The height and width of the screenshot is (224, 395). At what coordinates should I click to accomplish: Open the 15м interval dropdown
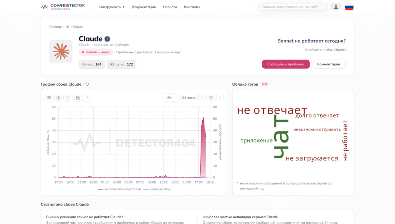tap(170, 98)
